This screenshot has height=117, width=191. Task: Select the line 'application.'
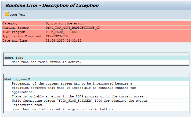(23, 92)
